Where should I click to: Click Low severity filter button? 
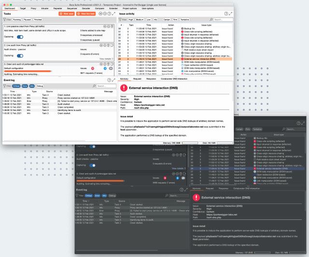pos(149,19)
